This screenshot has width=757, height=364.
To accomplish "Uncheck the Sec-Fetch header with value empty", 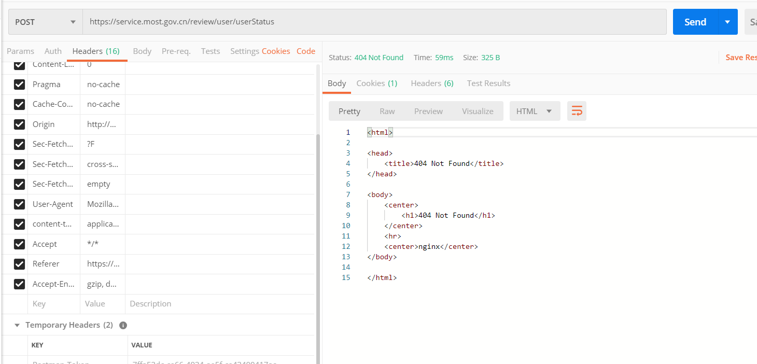I will 19,184.
